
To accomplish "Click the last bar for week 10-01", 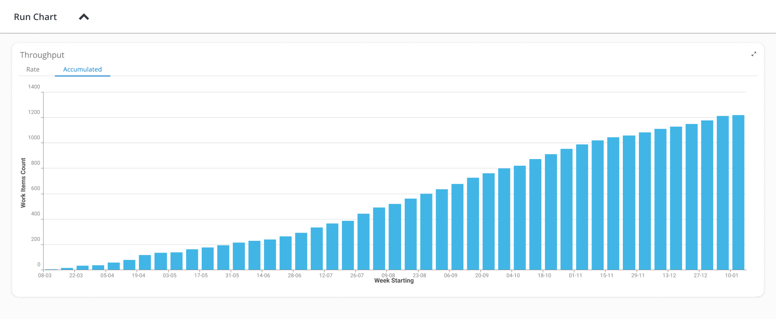I will (x=738, y=192).
